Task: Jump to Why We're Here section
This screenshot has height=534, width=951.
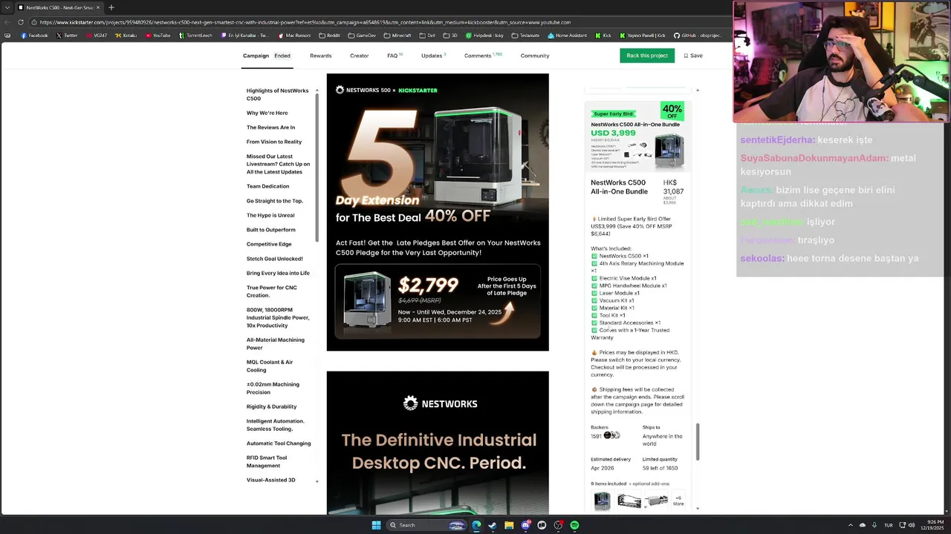Action: 267,113
